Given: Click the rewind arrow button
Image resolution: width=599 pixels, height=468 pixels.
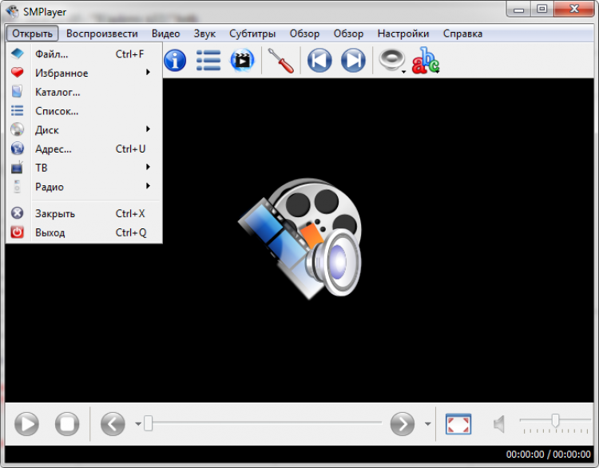Looking at the screenshot, I should coord(113,424).
